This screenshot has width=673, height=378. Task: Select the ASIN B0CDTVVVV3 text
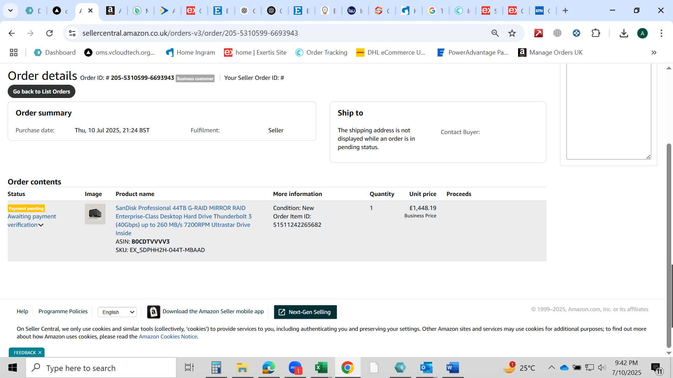pos(151,241)
